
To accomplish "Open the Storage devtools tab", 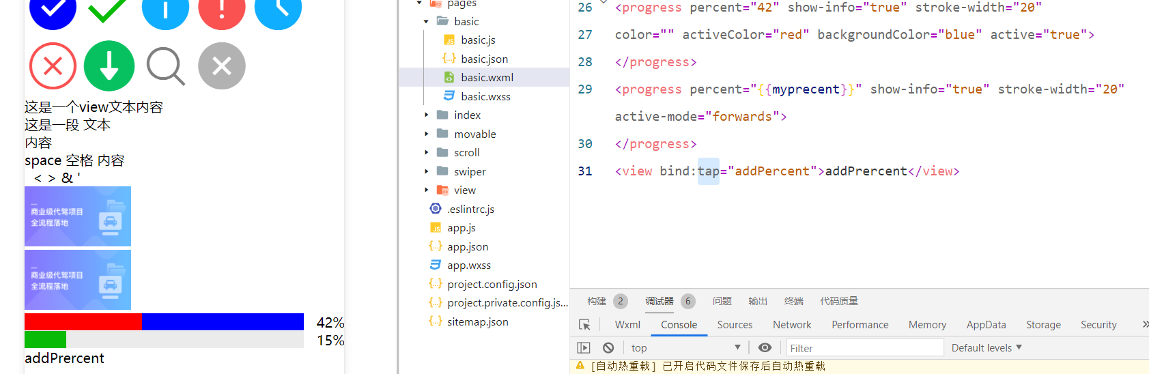I will tap(1043, 325).
